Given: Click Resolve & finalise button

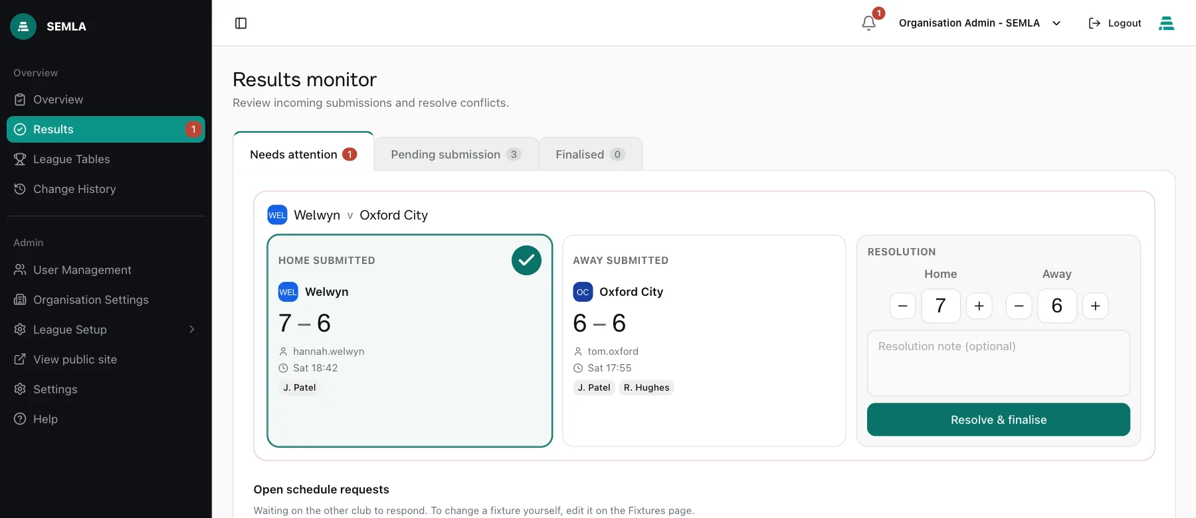Looking at the screenshot, I should pyautogui.click(x=999, y=420).
